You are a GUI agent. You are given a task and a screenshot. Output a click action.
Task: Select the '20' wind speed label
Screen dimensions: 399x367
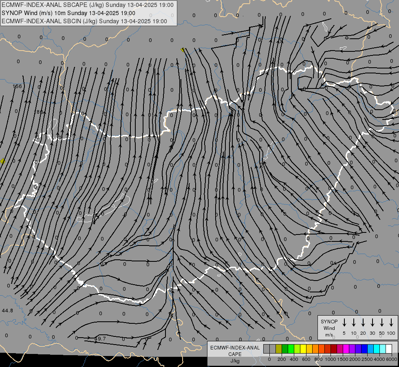(363, 334)
